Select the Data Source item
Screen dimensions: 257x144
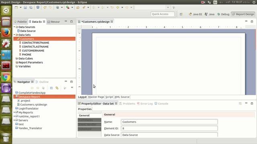(x=26, y=31)
